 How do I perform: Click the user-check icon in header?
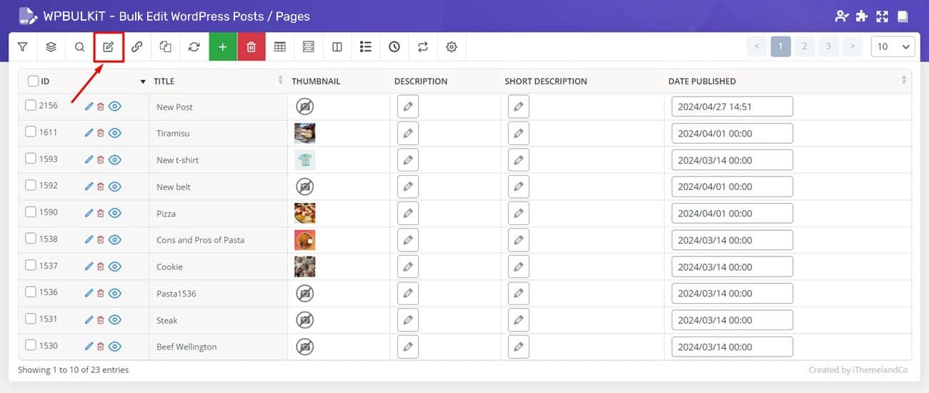842,16
